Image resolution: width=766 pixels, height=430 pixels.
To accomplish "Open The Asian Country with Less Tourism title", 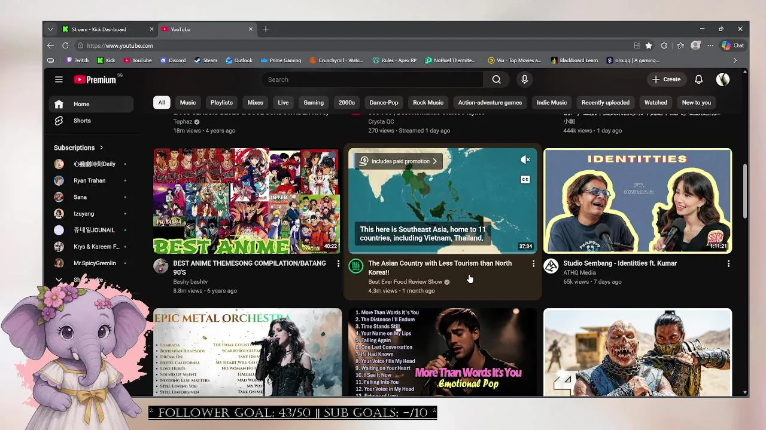I will 440,268.
